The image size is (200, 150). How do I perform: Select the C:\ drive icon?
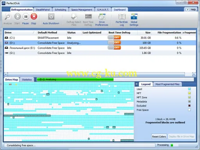pos(6,37)
